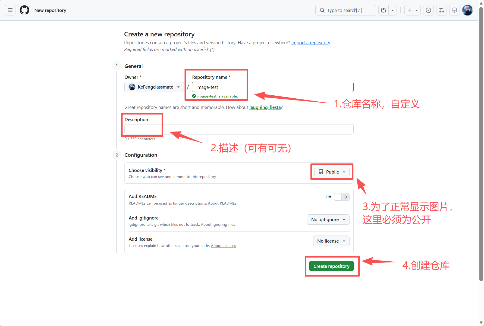Follow the Import a repository link
Image resolution: width=484 pixels, height=326 pixels.
[x=311, y=43]
